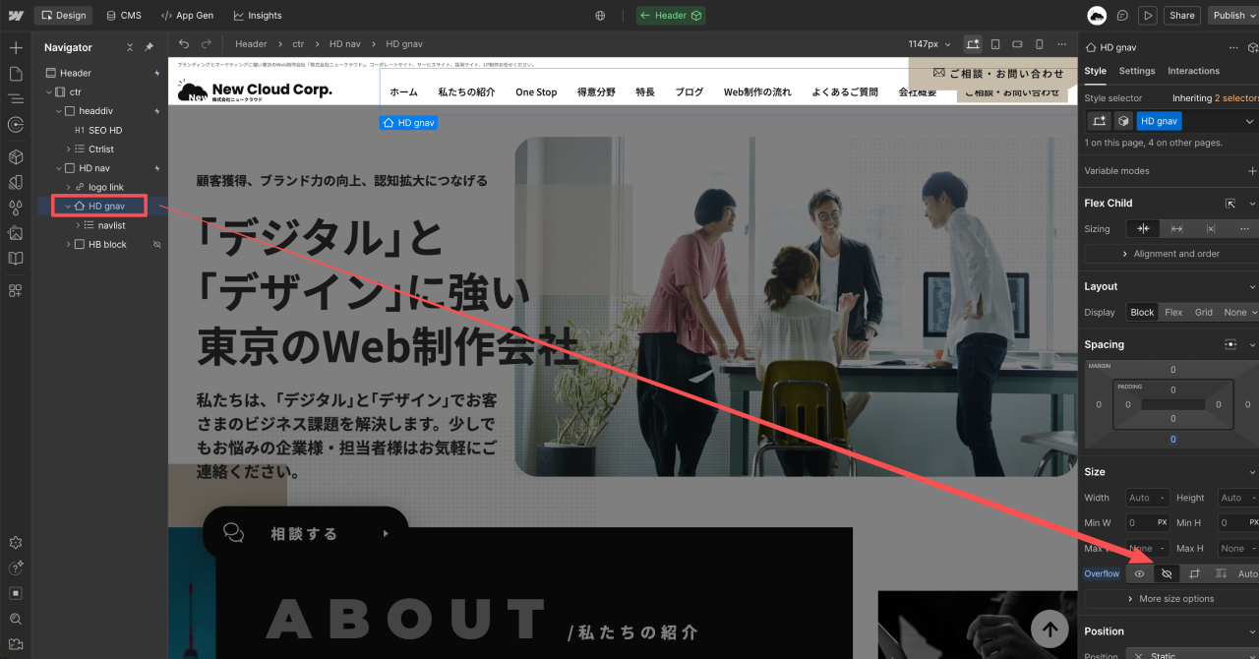1259x659 pixels.
Task: Switch to the Settings tab
Action: click(x=1136, y=71)
